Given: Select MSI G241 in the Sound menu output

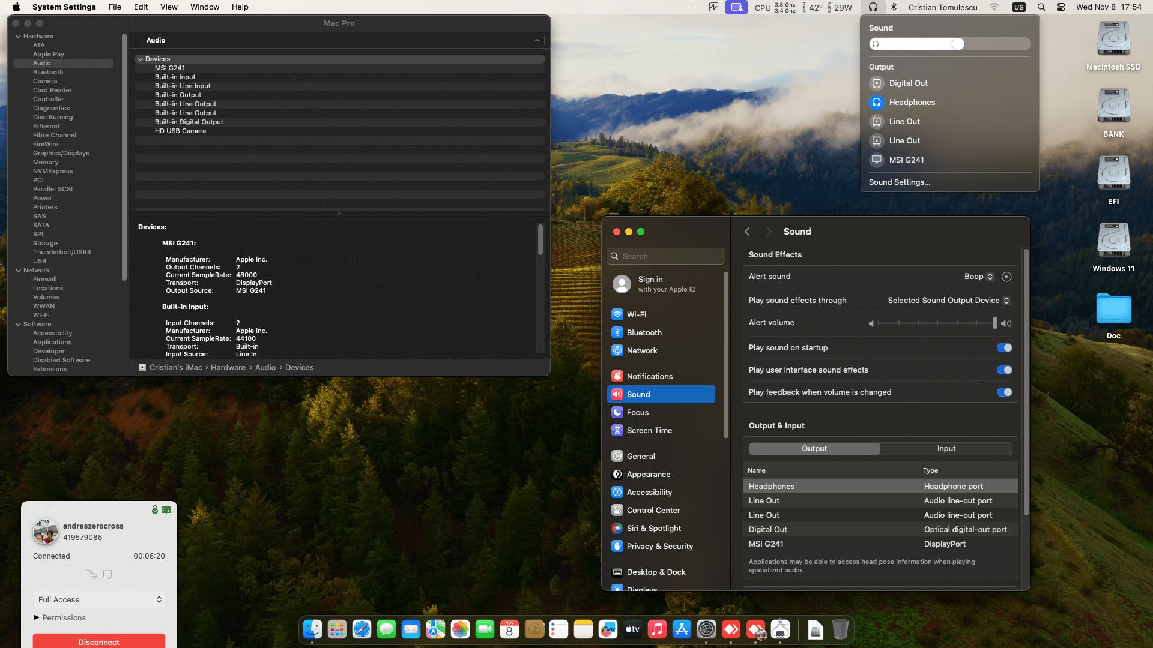Looking at the screenshot, I should (950, 160).
